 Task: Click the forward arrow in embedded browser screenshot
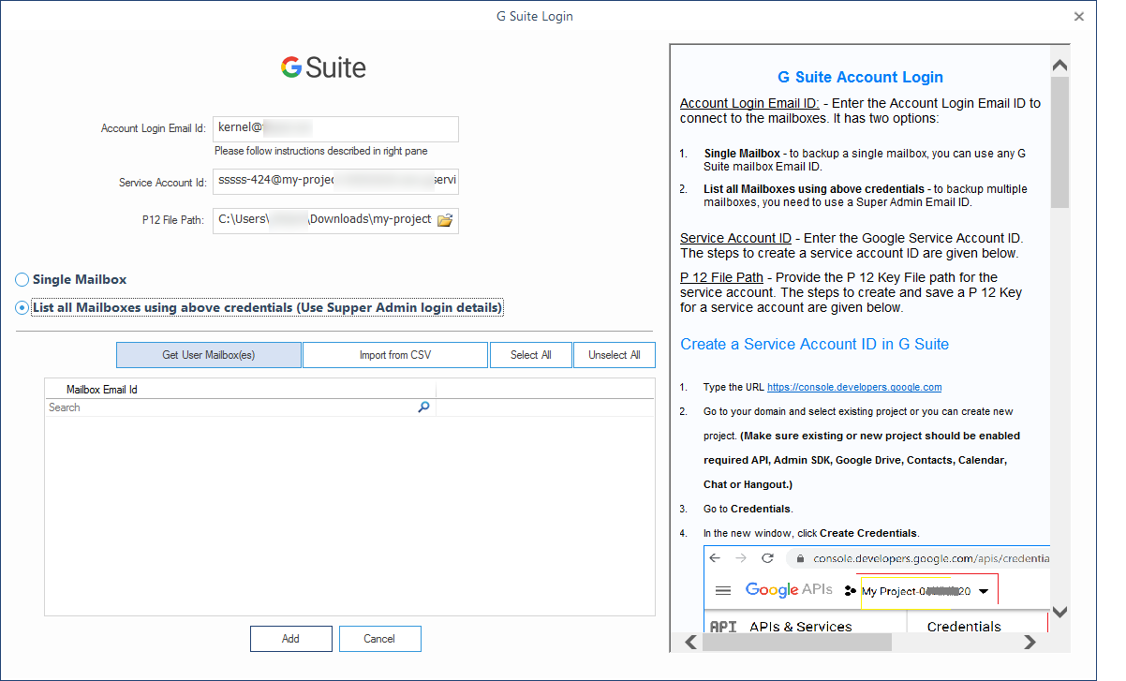click(742, 558)
